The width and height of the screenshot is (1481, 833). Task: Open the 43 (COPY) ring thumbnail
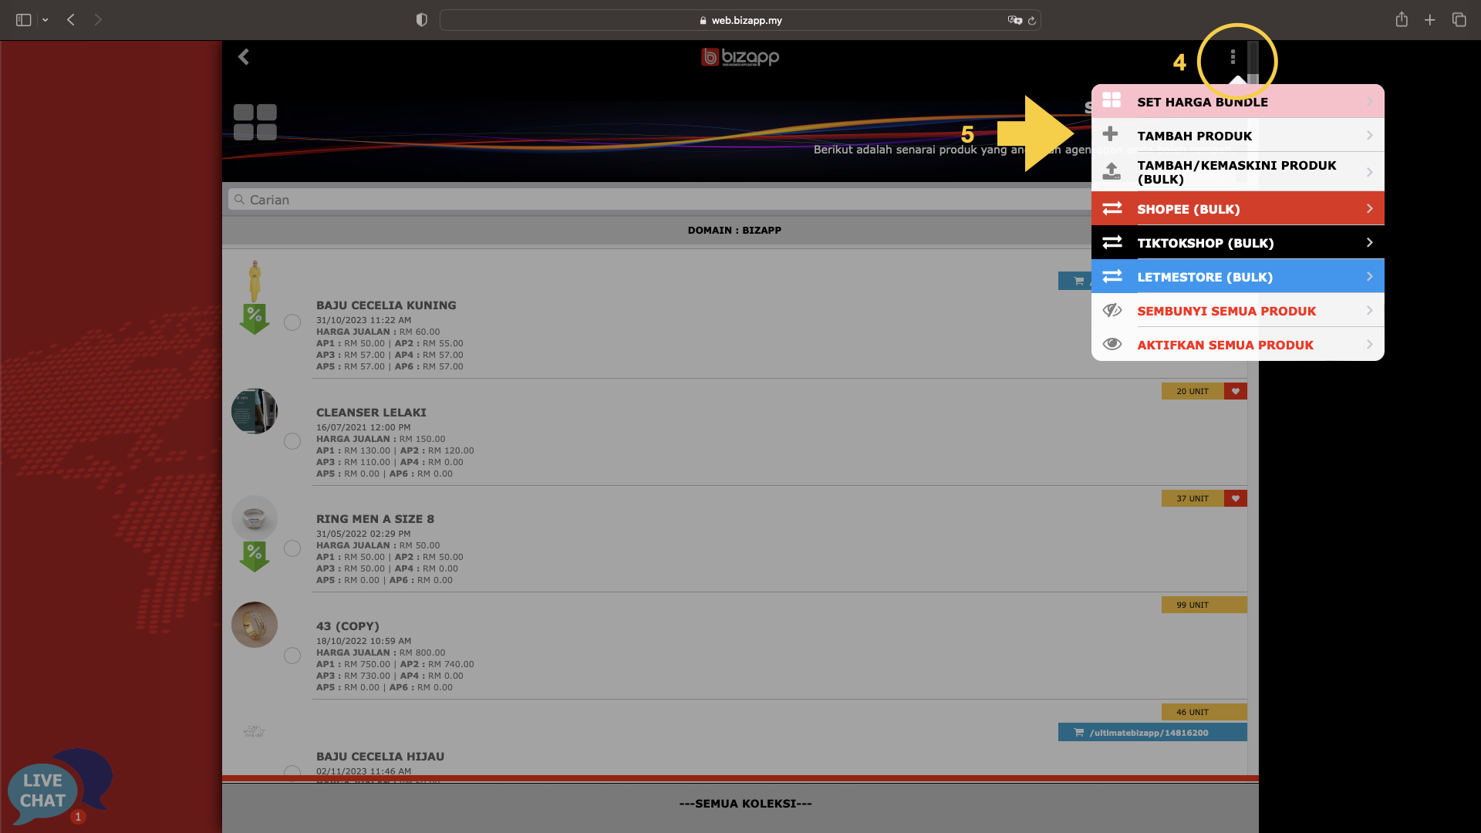coord(255,624)
